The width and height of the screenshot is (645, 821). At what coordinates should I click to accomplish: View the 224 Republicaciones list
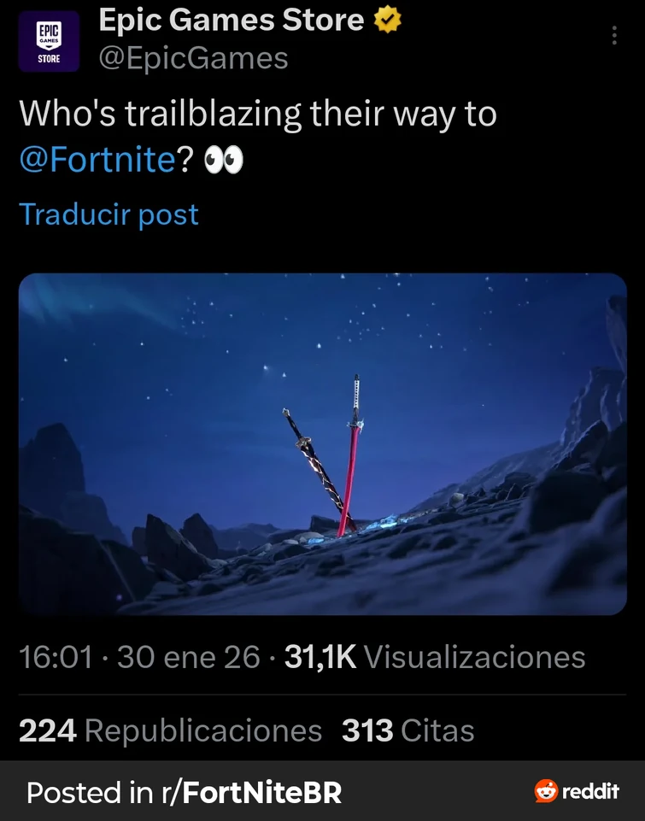pyautogui.click(x=170, y=730)
